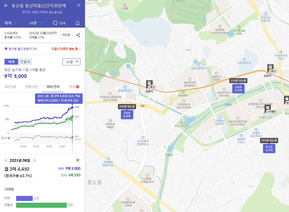Click 219명 보는중 label on map
Viewport: 289px width, 212px height.
click(238, 80)
